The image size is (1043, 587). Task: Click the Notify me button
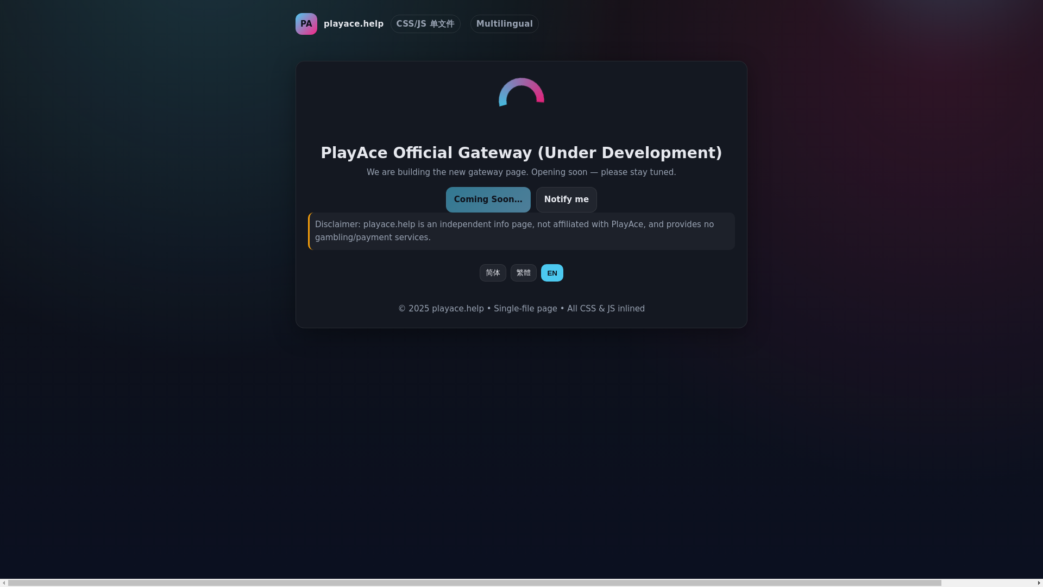567,199
